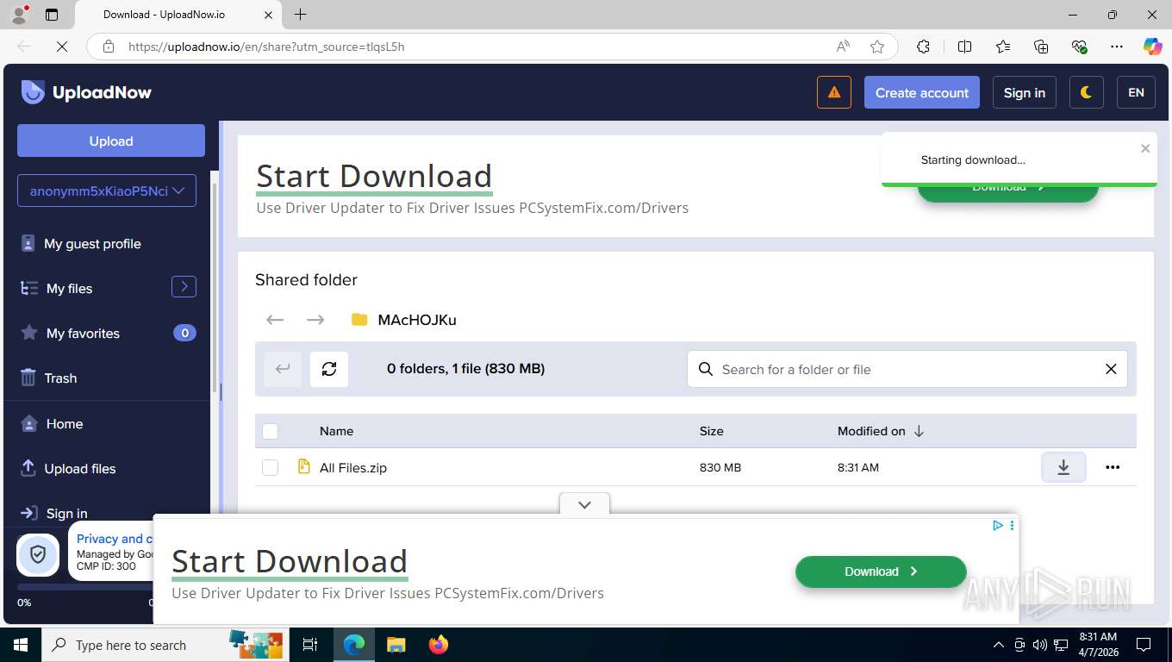Viewport: 1172px width, 662px height.
Task: Open browser split screen icon
Action: click(x=964, y=47)
